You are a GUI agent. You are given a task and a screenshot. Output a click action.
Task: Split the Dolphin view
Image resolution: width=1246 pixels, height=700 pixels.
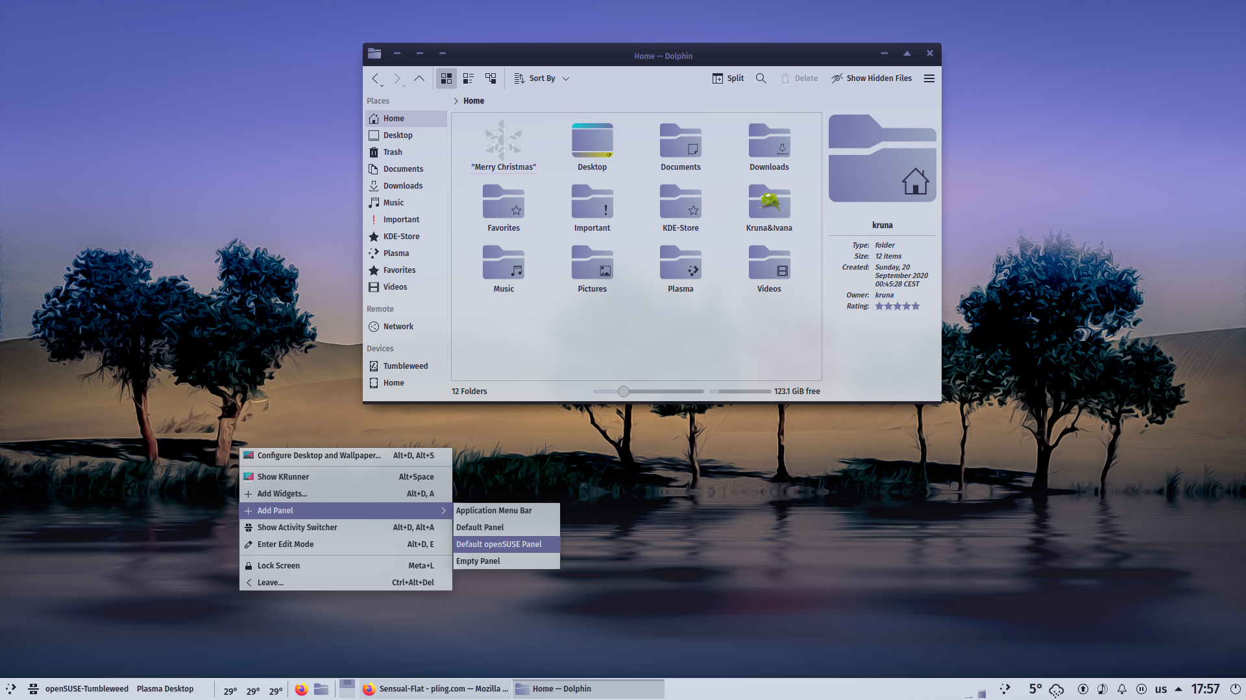(x=728, y=78)
